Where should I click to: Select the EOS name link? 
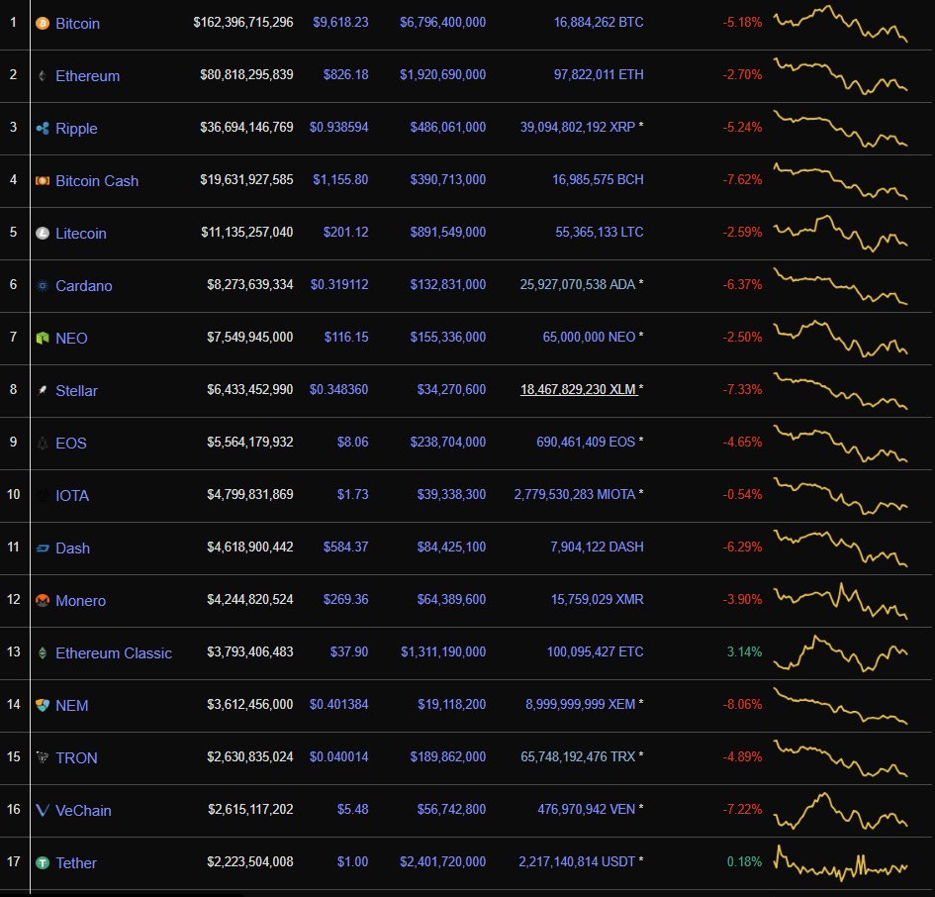[71, 444]
